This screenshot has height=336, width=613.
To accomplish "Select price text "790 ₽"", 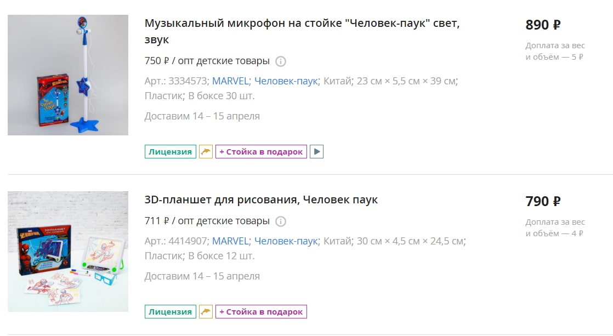I will [543, 202].
